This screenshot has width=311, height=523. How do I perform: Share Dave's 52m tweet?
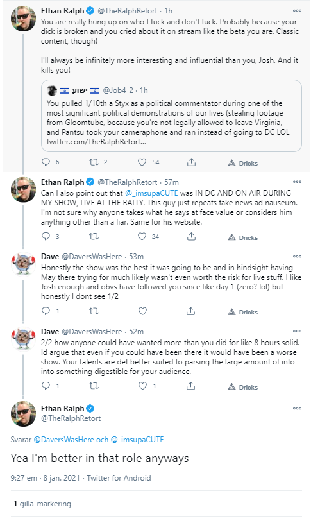pos(190,386)
